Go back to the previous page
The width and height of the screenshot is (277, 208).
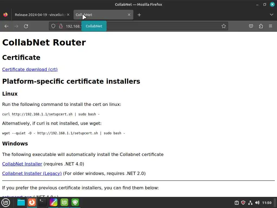(6, 26)
